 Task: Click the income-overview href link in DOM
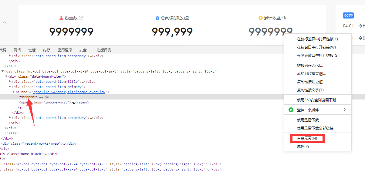tap(69, 92)
